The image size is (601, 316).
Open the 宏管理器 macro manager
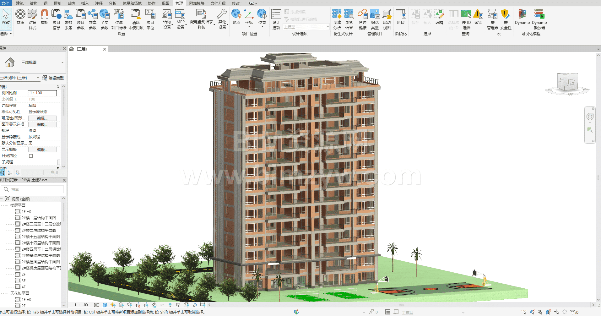[492, 19]
